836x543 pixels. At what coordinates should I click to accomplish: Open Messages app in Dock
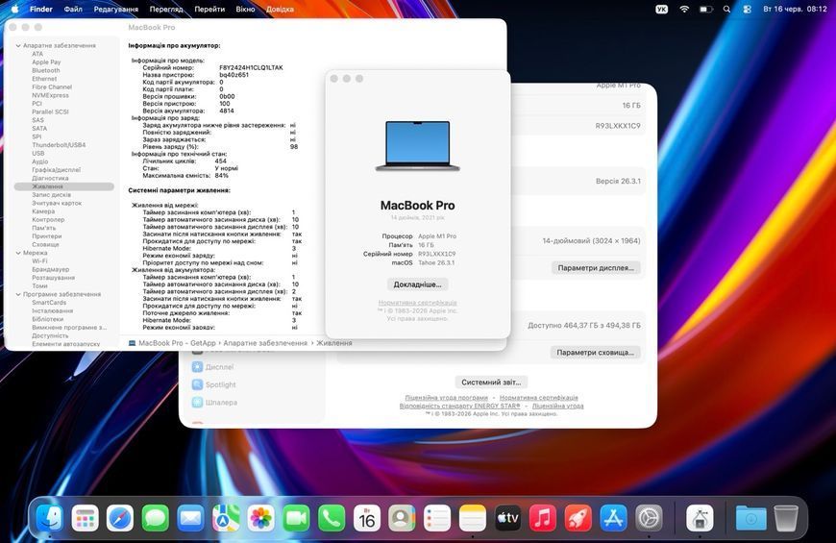click(x=155, y=517)
